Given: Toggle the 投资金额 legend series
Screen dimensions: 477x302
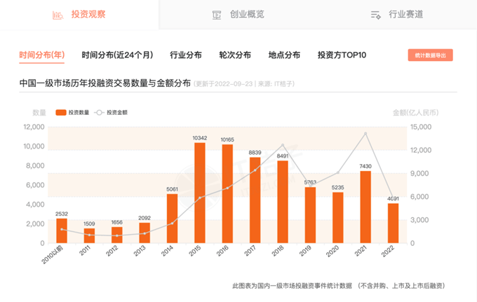Looking at the screenshot, I should [x=112, y=112].
